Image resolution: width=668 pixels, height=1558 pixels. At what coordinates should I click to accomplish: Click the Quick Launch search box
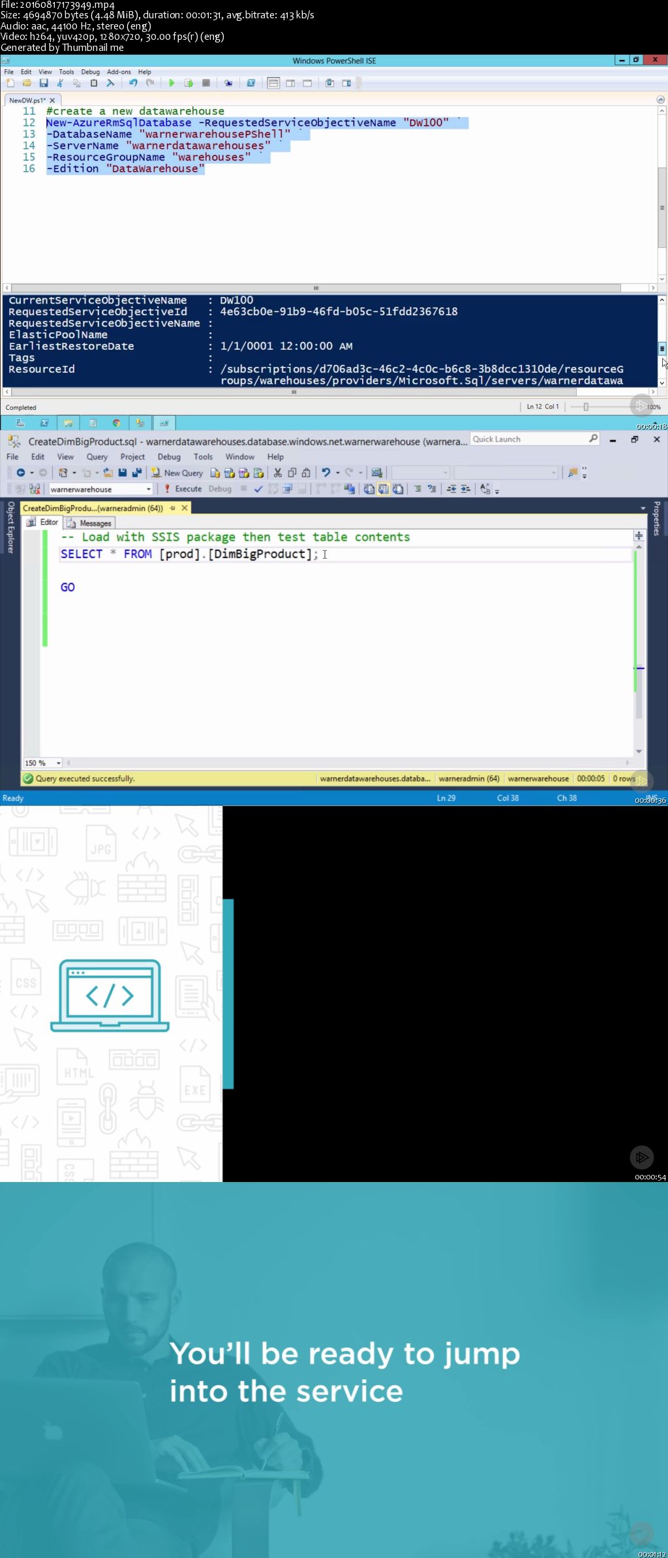pyautogui.click(x=528, y=439)
